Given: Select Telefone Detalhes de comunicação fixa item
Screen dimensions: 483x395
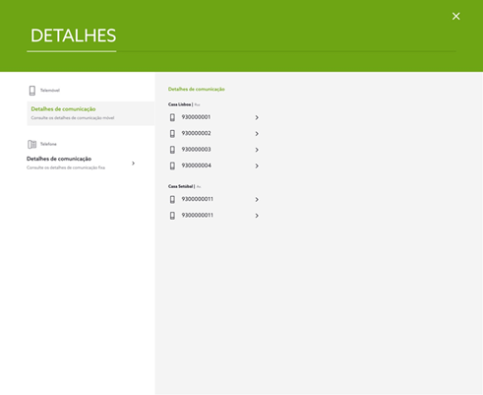Looking at the screenshot, I should click(82, 163).
